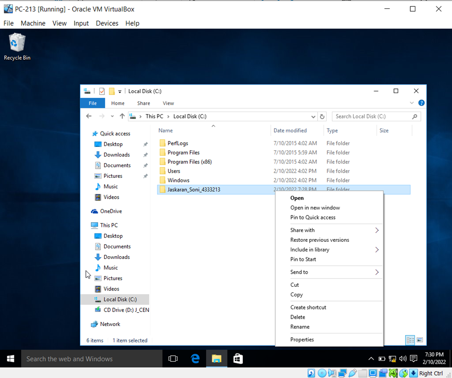The image size is (452, 378).
Task: Expand hidden system tray icons
Action: [x=371, y=359]
